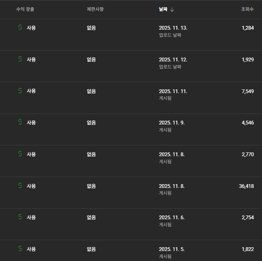Click the 2025. 11. 6. publish date
Viewport: 262px width, 261px height.
[172, 218]
